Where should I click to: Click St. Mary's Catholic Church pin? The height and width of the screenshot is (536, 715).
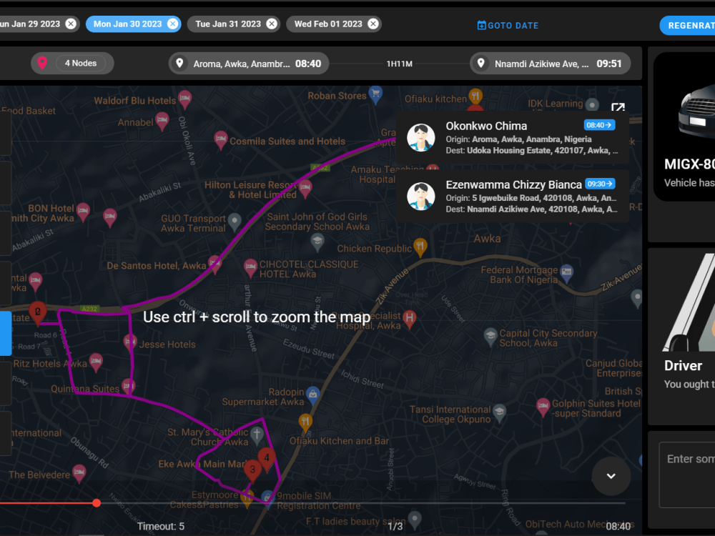coord(257,435)
